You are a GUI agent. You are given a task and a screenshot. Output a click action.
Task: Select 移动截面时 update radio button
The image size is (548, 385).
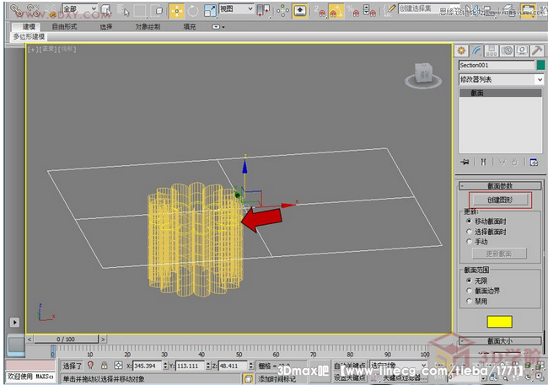(x=469, y=222)
